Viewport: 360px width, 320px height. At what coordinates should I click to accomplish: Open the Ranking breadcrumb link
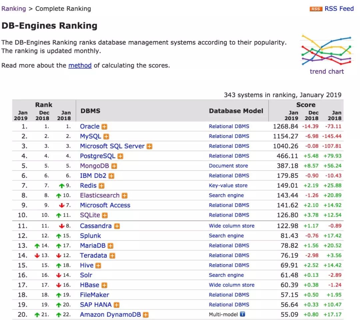[x=14, y=9]
